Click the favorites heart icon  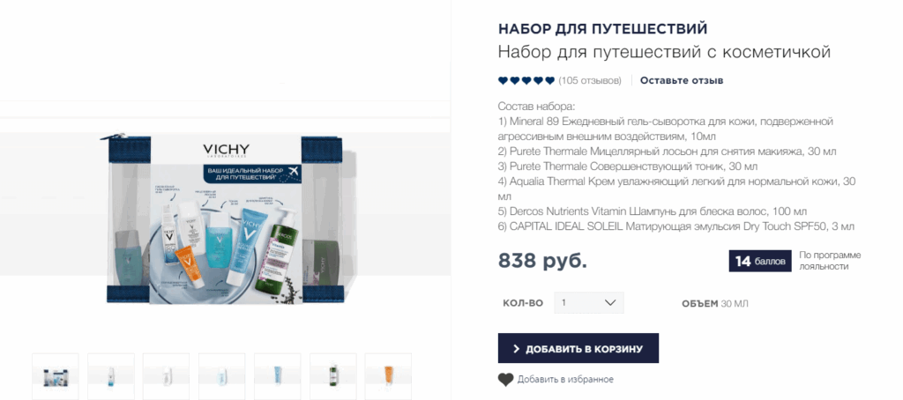tap(505, 380)
